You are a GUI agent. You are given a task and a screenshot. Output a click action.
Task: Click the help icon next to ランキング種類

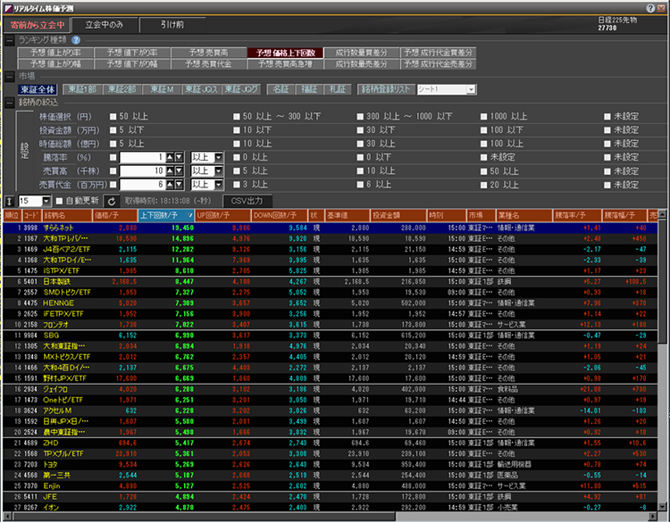75,40
